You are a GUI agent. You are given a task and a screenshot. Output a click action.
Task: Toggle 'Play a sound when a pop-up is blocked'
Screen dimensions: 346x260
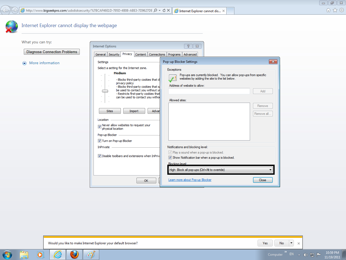click(170, 152)
